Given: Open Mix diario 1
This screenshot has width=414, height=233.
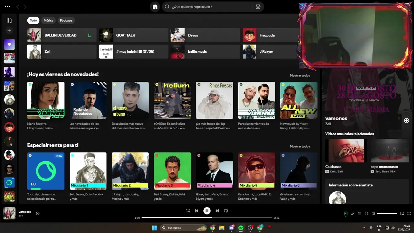Looking at the screenshot, I should (88, 171).
